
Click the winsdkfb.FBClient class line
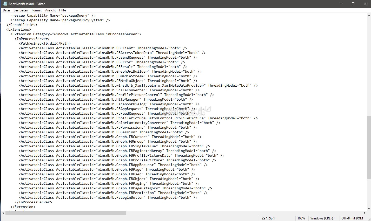[103, 48]
